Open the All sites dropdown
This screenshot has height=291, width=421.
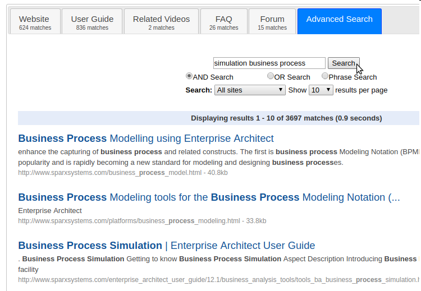(250, 90)
